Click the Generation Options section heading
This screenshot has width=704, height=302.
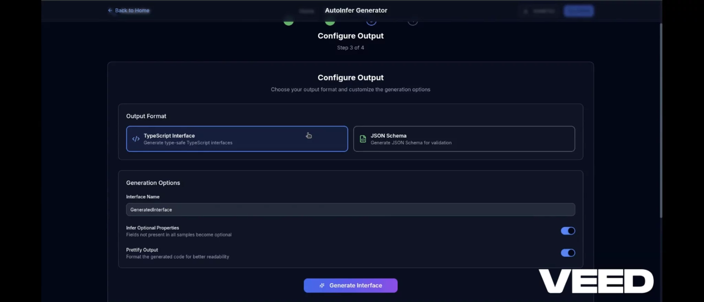click(x=153, y=183)
